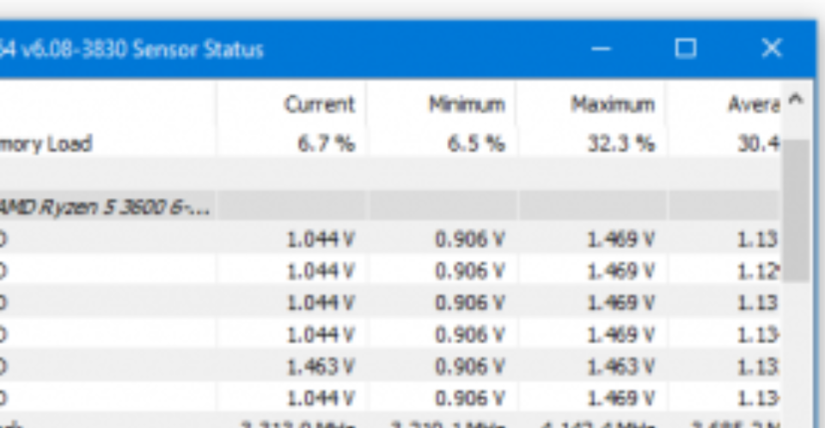Minimize the Sensor Status window
825x428 pixels.
point(601,49)
